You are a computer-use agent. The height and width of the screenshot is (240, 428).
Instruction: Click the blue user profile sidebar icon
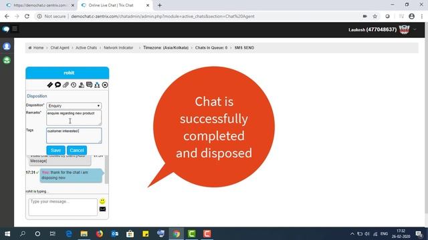[x=7, y=46]
